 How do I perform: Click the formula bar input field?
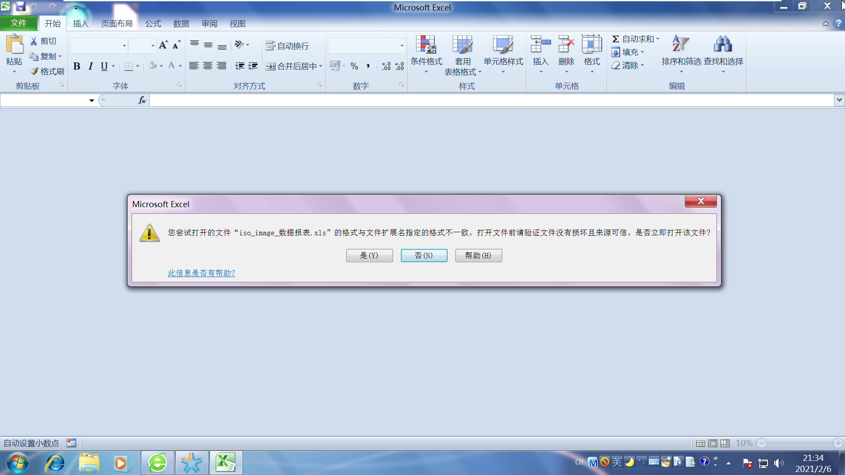492,100
